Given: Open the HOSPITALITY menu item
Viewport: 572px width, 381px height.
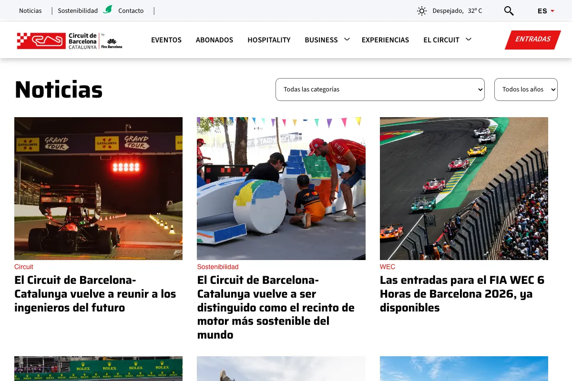Looking at the screenshot, I should (269, 40).
